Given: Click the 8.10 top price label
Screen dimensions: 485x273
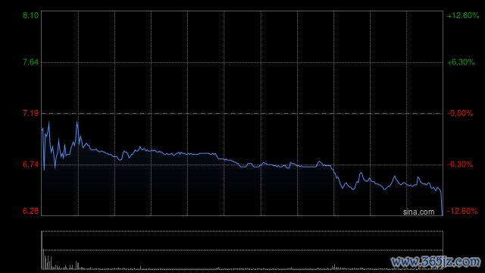Looking at the screenshot, I should [30, 15].
